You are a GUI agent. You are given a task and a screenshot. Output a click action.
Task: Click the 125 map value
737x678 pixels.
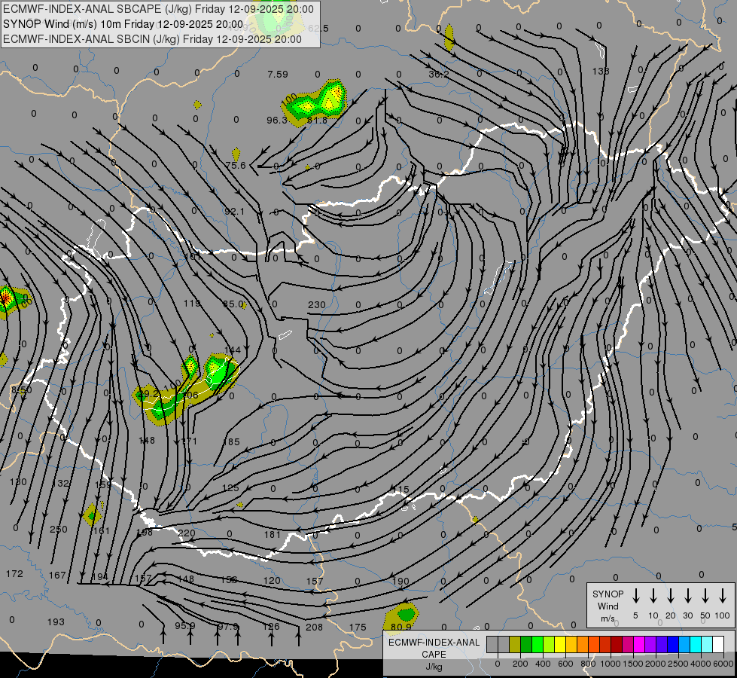(230, 488)
